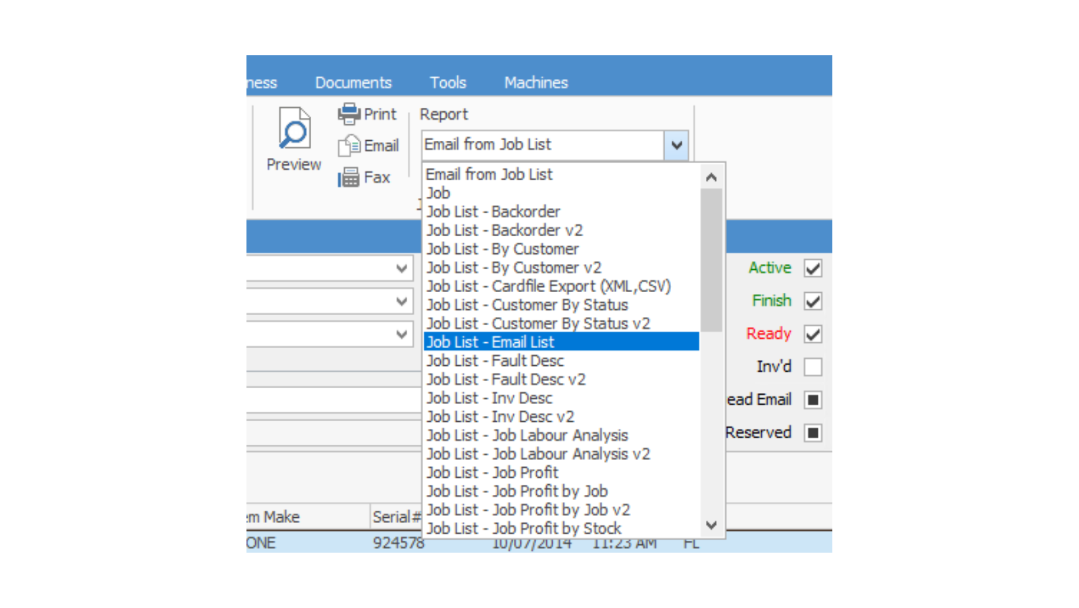The width and height of the screenshot is (1079, 608).
Task: Open the Machines menu
Action: coord(536,82)
